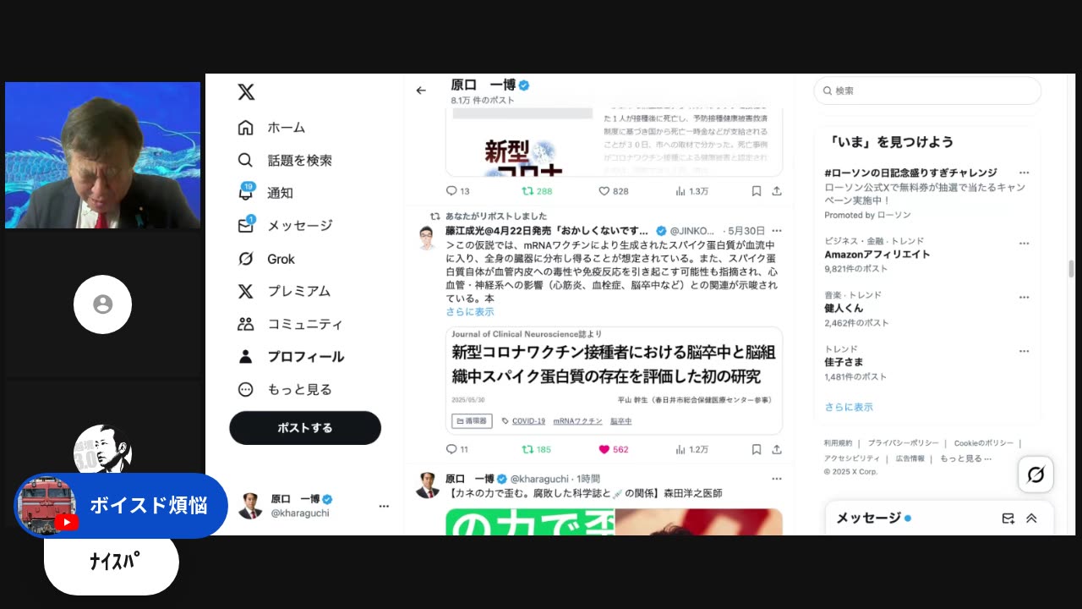Click the gray user avatar placeholder
1082x609 pixels.
[x=102, y=304]
